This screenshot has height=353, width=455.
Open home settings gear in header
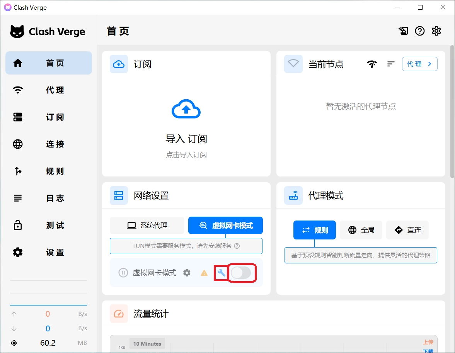pyautogui.click(x=436, y=31)
